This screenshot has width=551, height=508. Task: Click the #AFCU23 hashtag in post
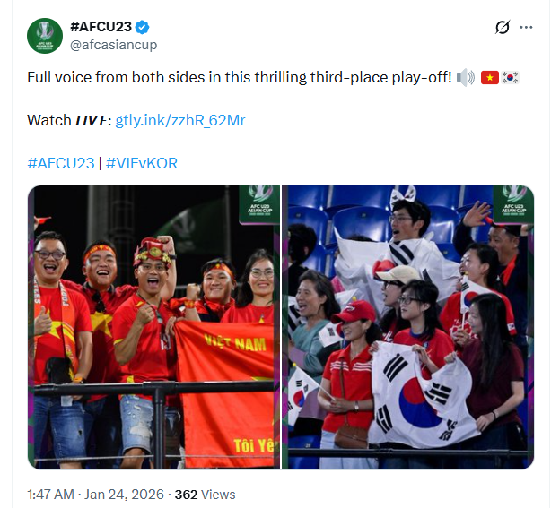click(61, 163)
